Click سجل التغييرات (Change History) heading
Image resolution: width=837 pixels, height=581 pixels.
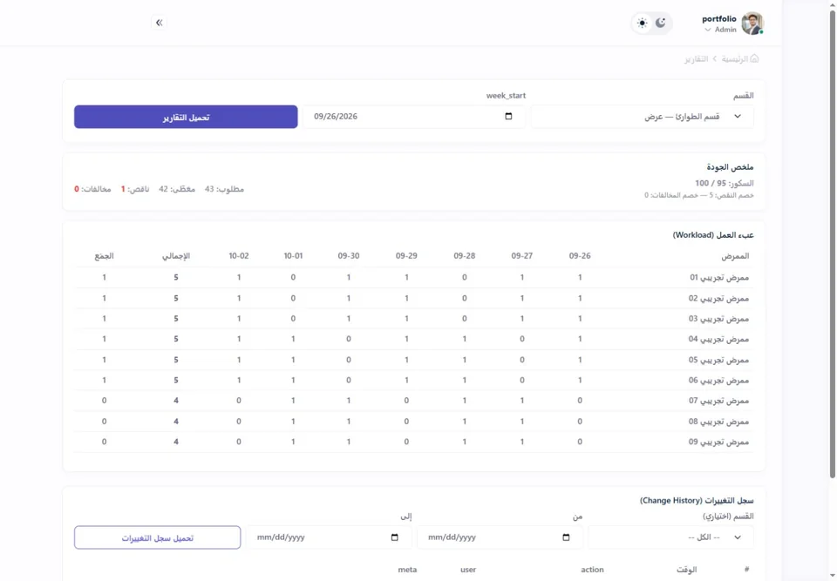pyautogui.click(x=697, y=501)
